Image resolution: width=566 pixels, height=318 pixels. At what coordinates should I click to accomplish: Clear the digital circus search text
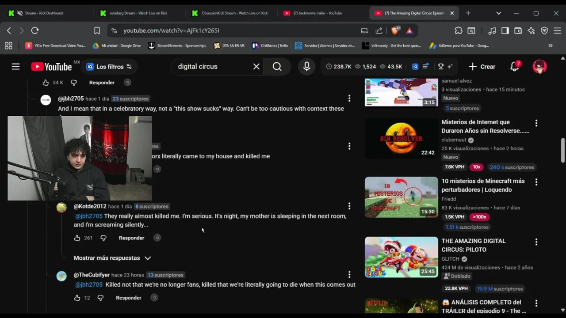point(256,67)
